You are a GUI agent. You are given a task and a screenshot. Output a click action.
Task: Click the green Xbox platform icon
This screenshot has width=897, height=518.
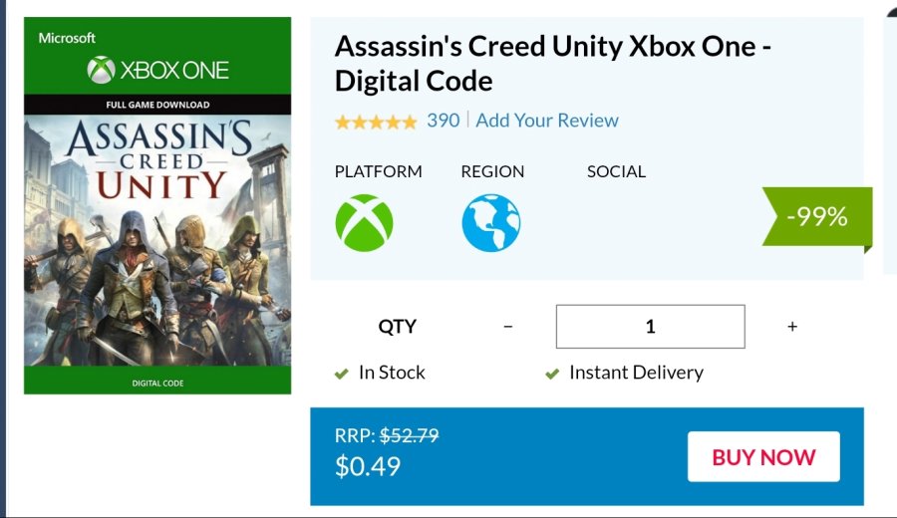[x=364, y=222]
